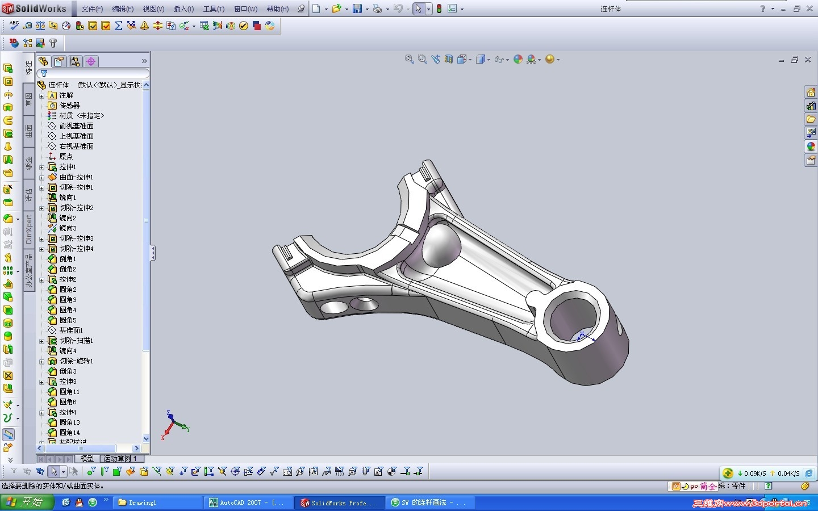The image size is (818, 511).
Task: Open the 插入(I) menu
Action: (183, 9)
